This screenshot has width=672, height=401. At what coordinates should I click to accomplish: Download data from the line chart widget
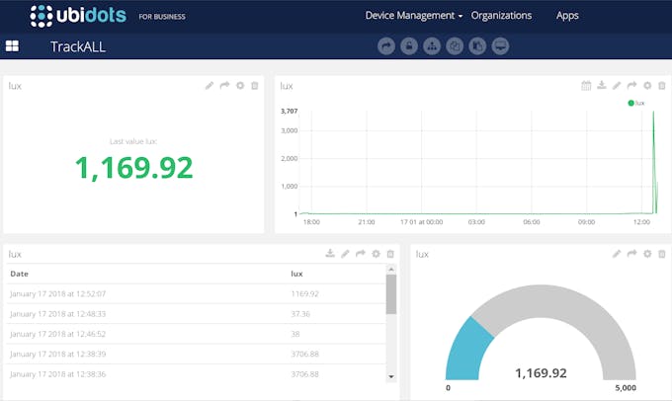pyautogui.click(x=602, y=86)
